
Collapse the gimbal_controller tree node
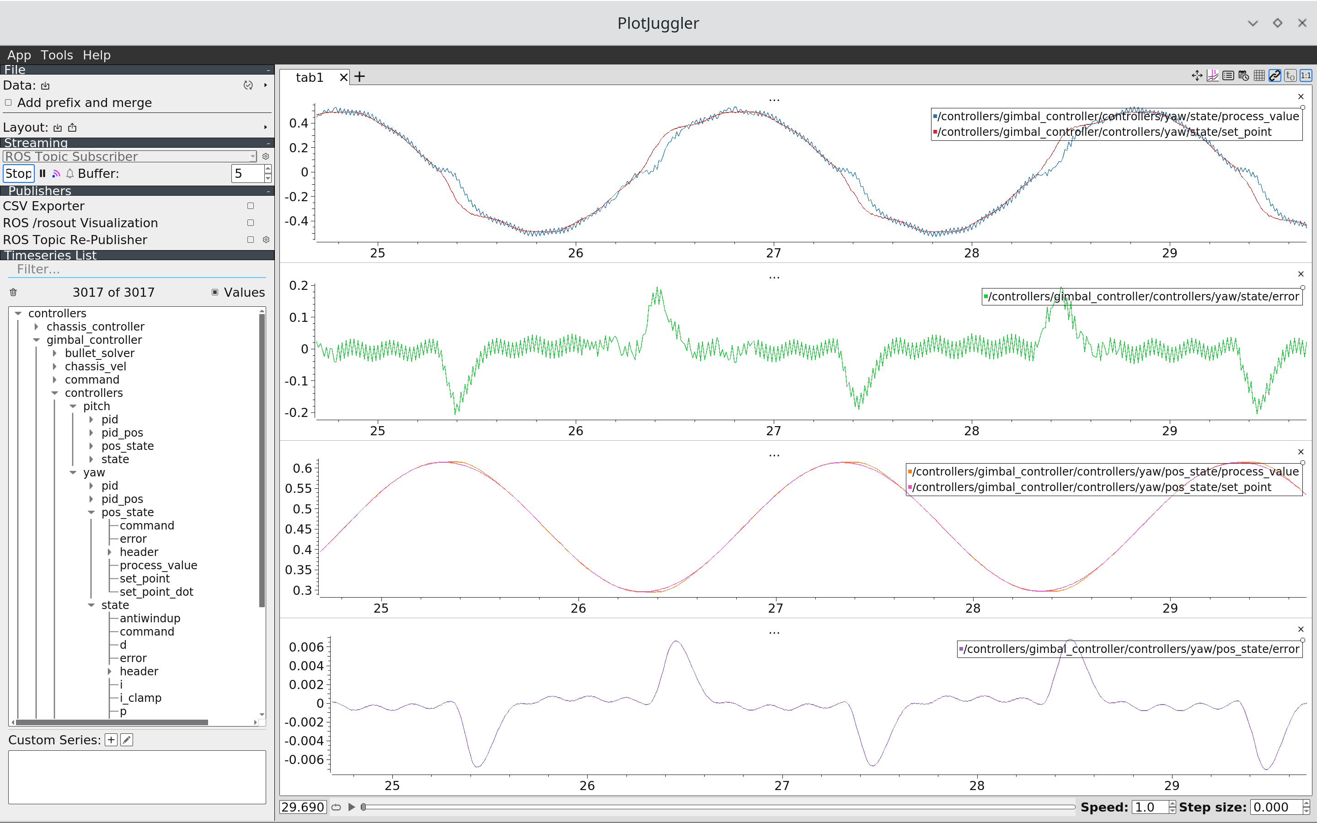coord(36,340)
